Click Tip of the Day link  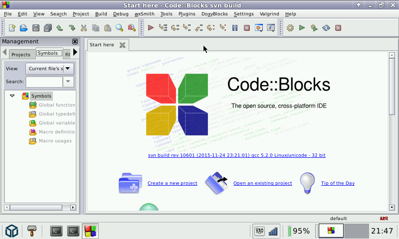338,183
